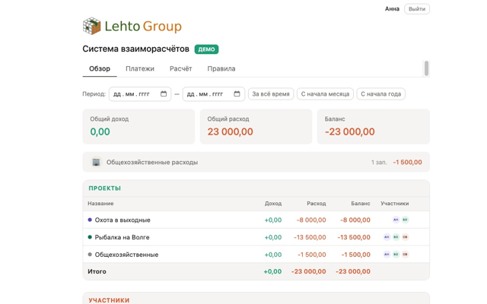487x304 pixels.
Task: Choose the С начала года period
Action: coord(380,93)
